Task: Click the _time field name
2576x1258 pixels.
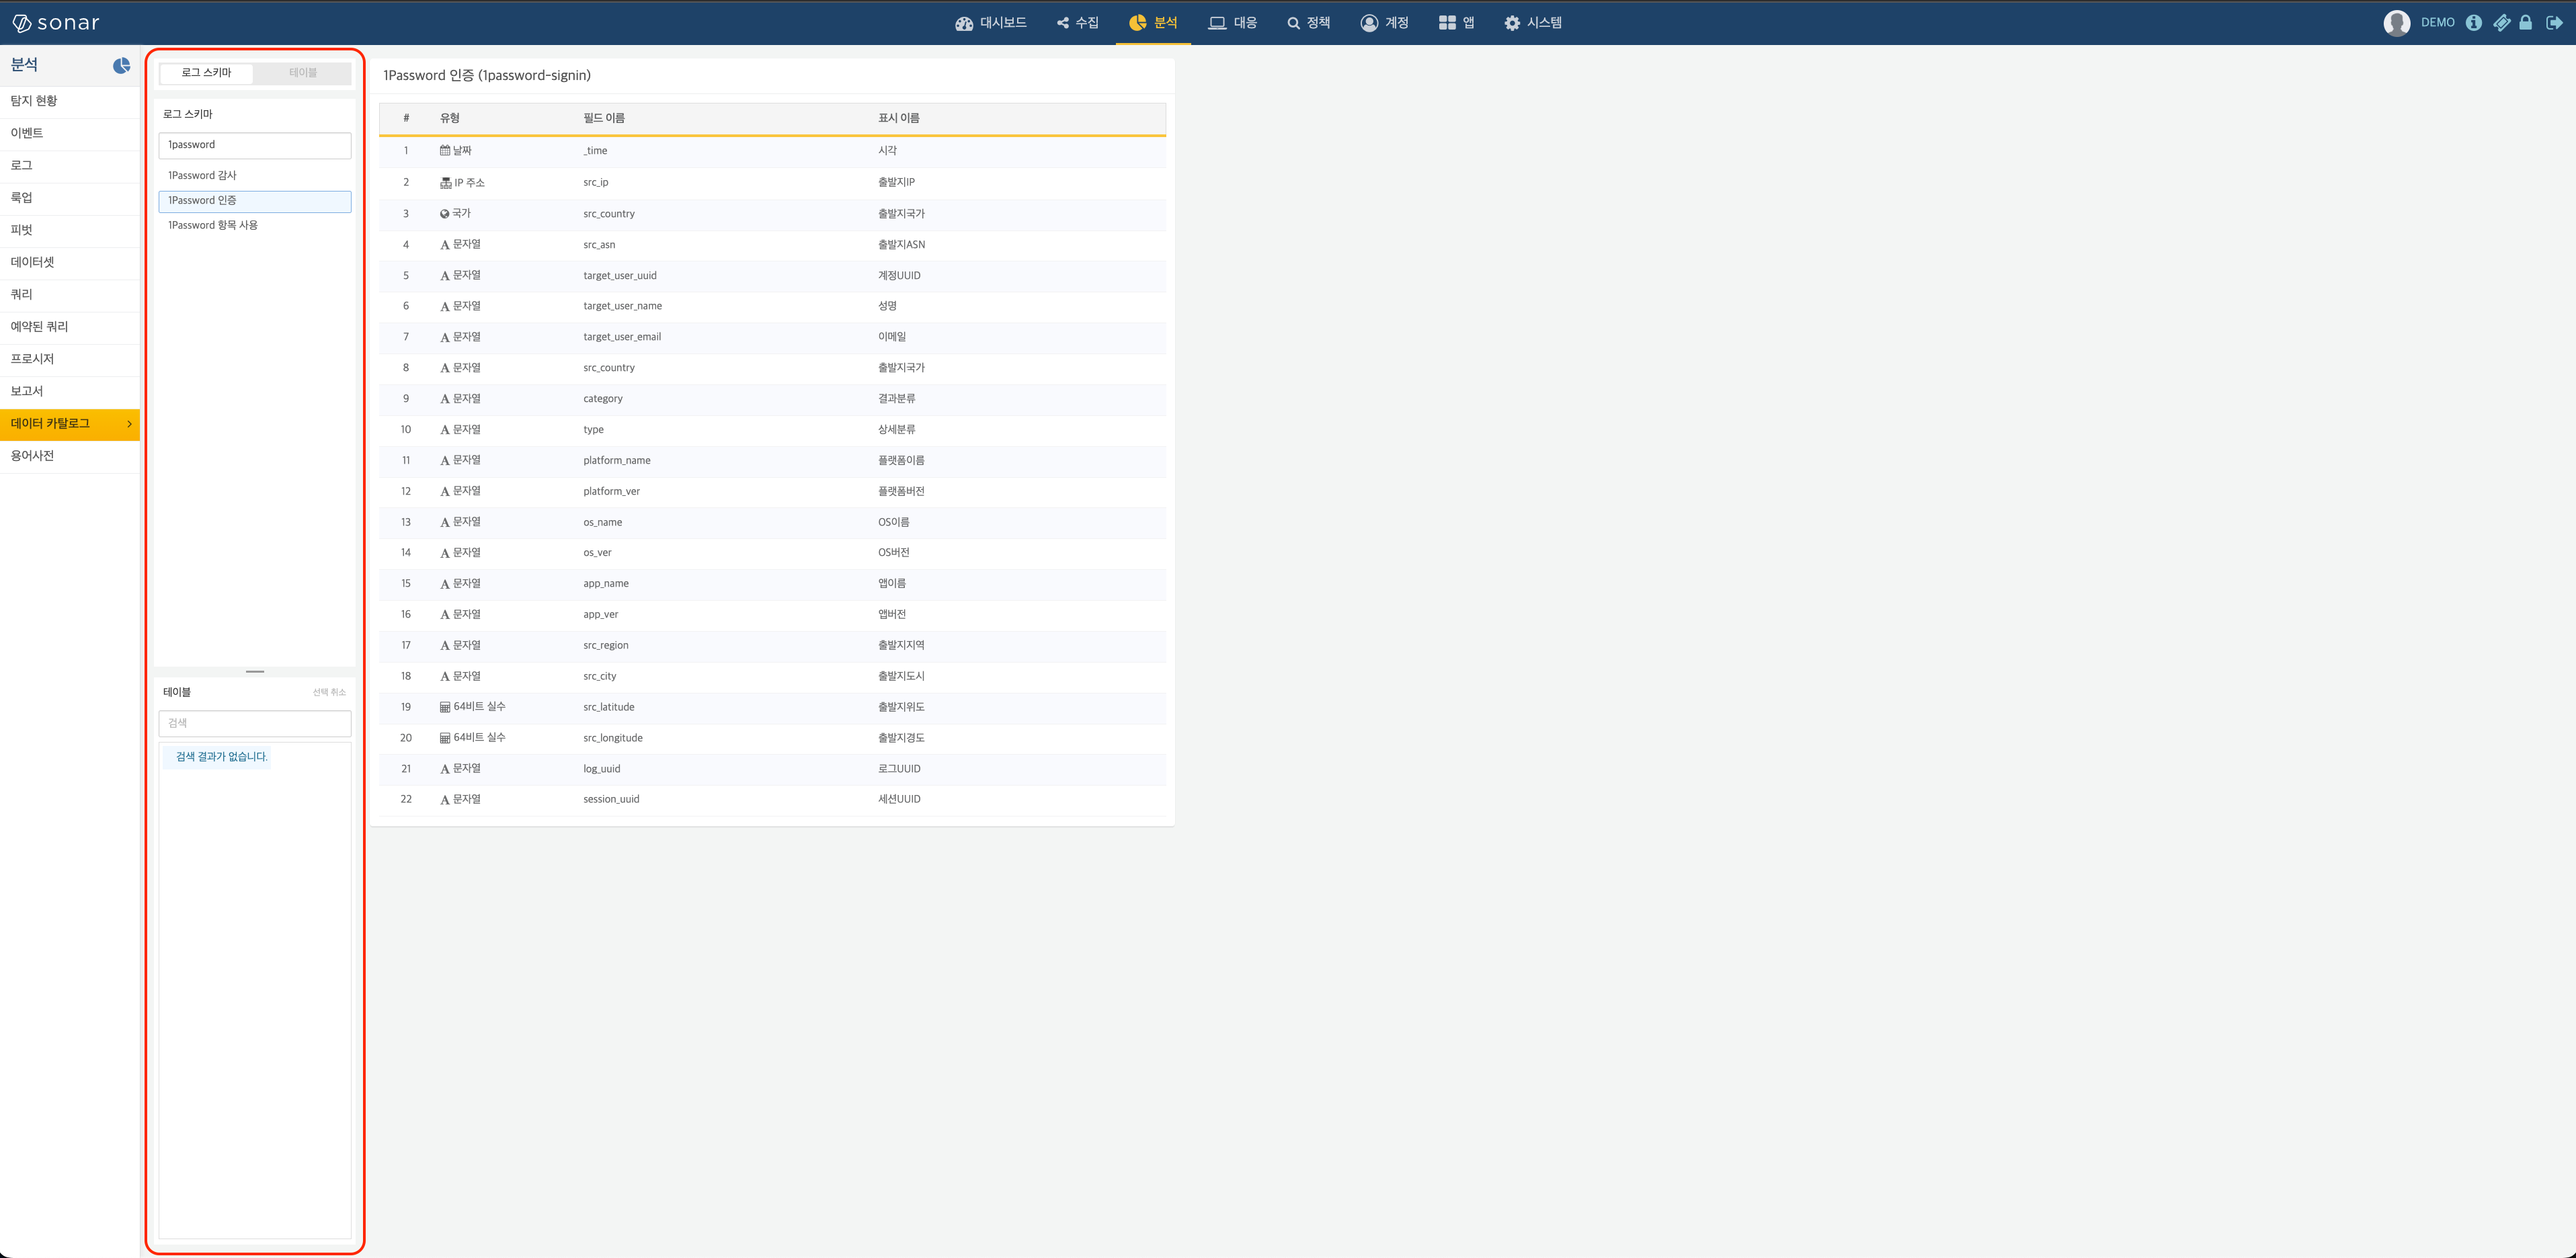Action: coord(595,151)
